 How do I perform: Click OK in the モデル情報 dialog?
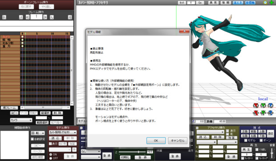coord(156,141)
